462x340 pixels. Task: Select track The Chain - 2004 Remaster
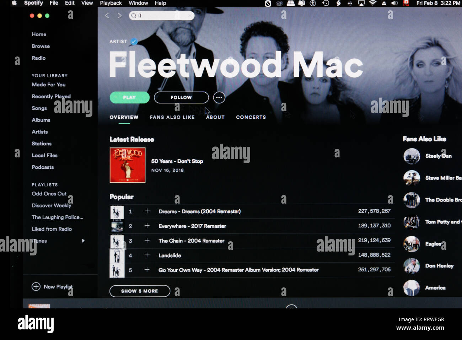tap(192, 241)
